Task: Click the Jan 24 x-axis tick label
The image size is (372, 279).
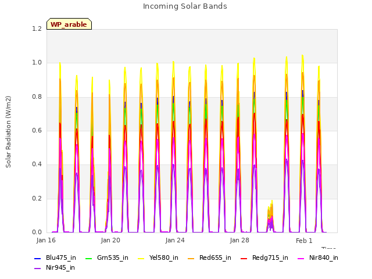Action: point(175,240)
